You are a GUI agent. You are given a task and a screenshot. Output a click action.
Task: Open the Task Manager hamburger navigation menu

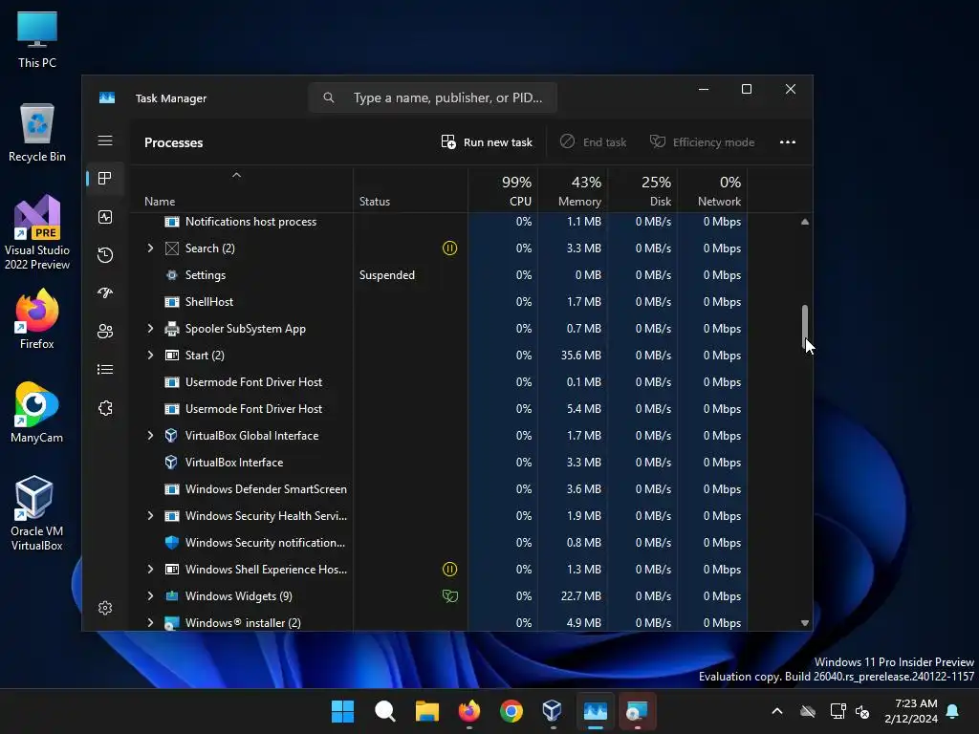[105, 141]
